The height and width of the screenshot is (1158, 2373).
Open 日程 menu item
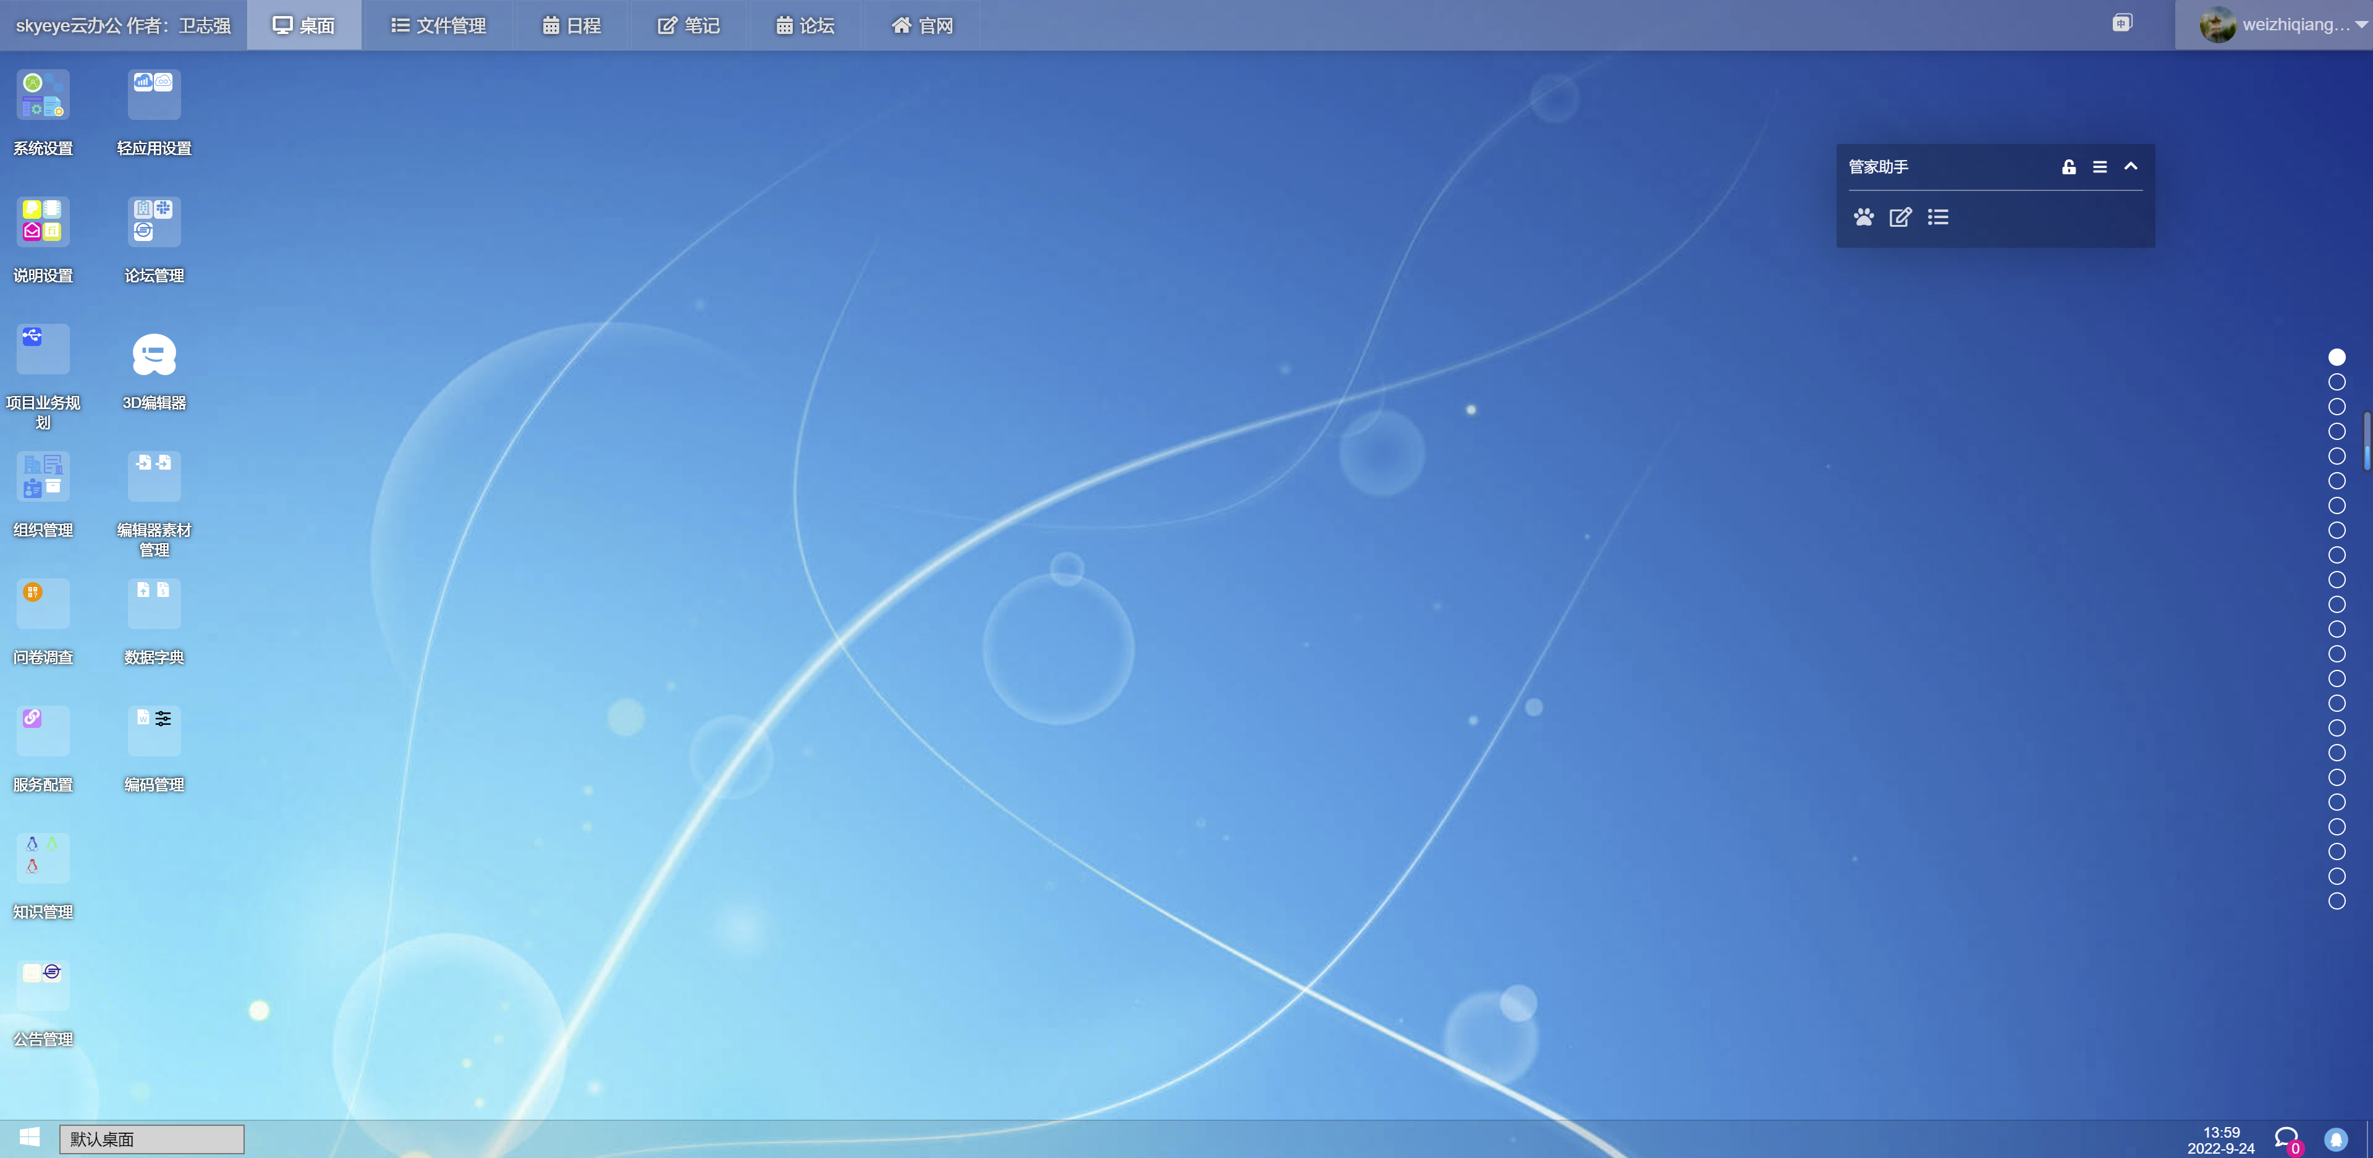[575, 26]
